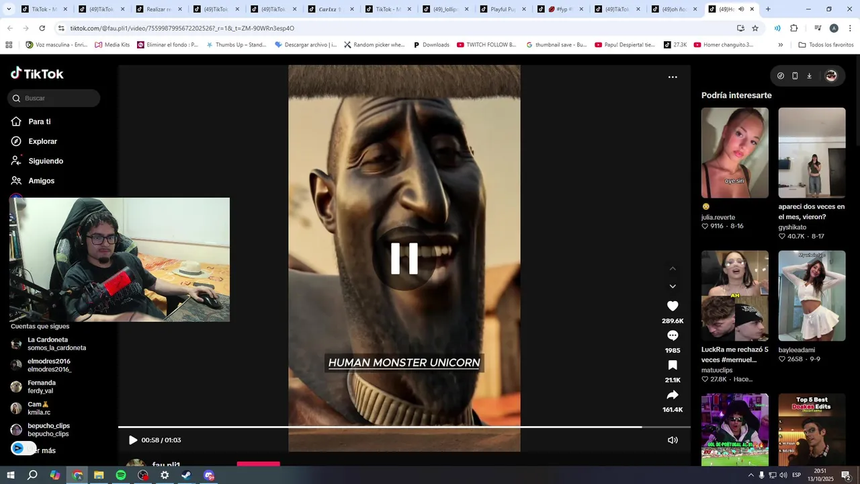Open Chrome extensions puzzle icon

(793, 28)
